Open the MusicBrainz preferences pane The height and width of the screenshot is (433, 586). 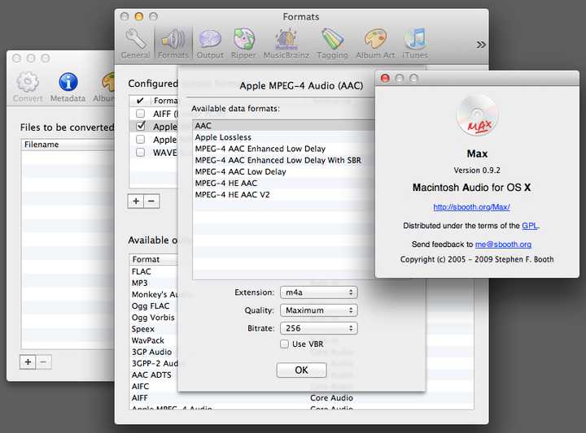[286, 44]
